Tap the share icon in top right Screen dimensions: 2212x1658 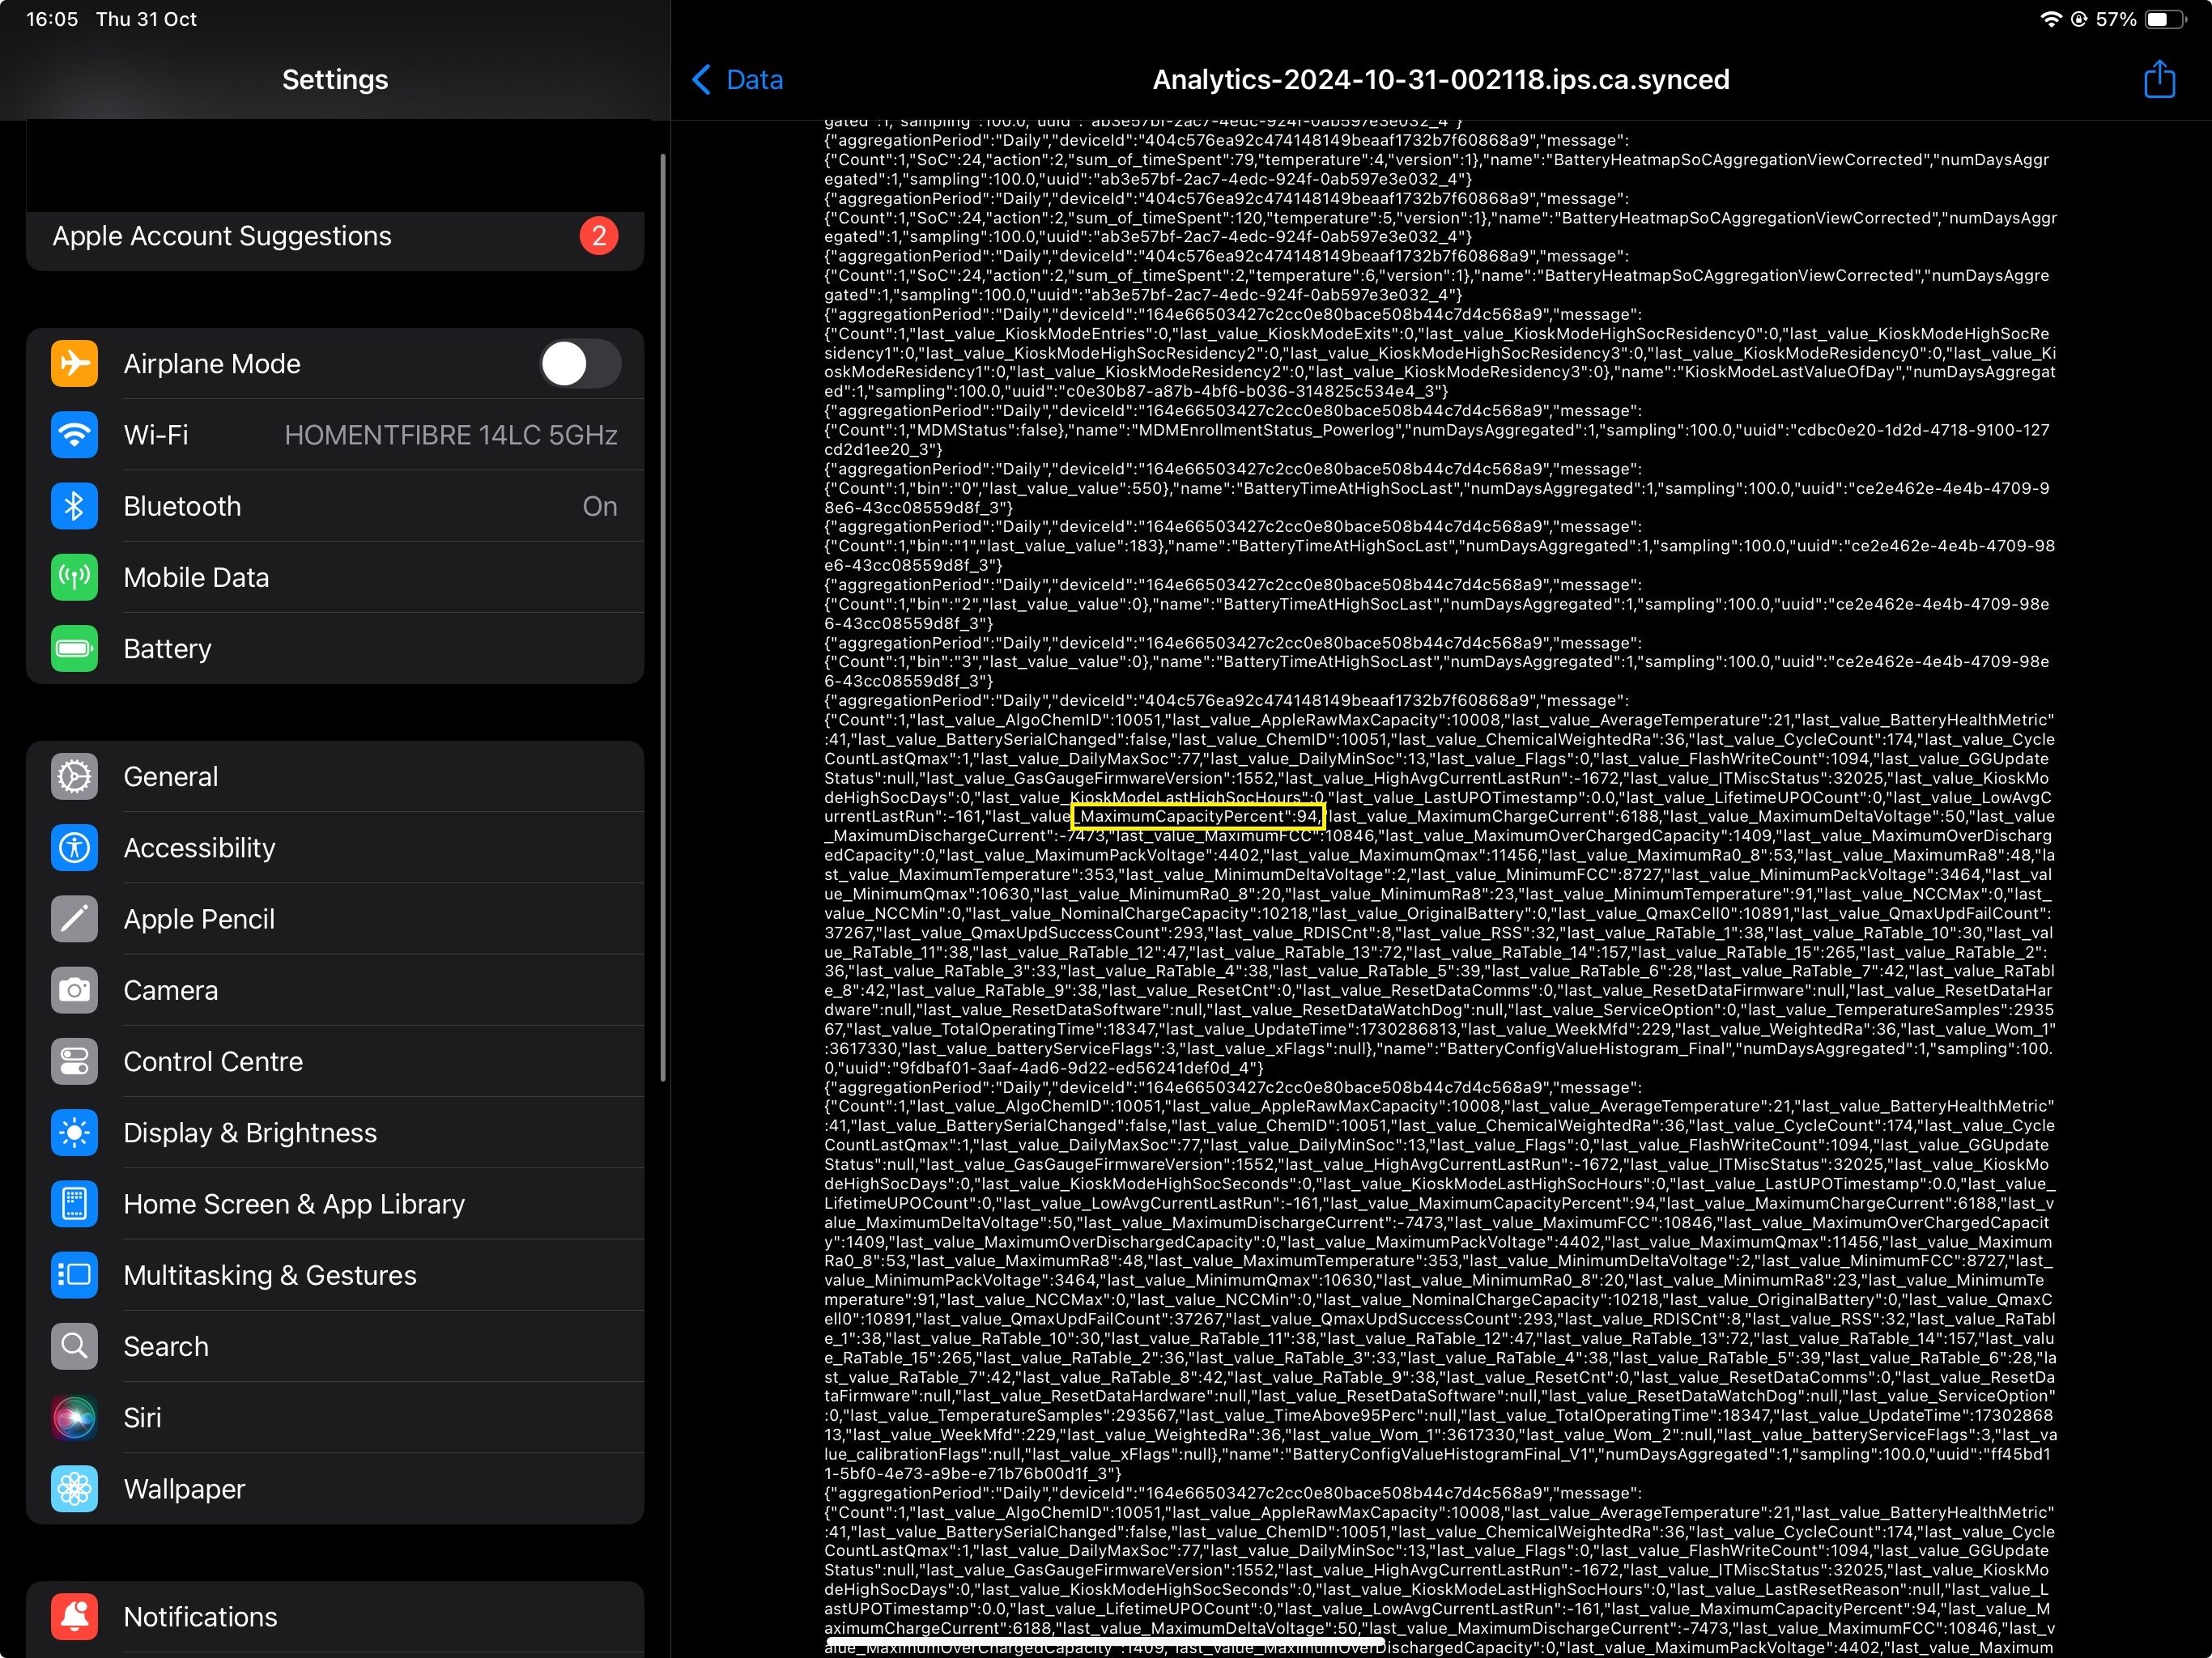click(x=2158, y=79)
